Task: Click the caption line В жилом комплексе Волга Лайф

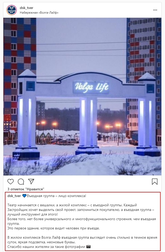Action: [x=82, y=238]
